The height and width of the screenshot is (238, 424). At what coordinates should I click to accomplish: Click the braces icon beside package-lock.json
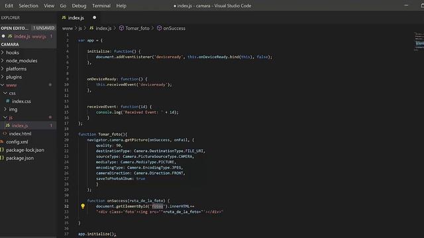[2, 149]
